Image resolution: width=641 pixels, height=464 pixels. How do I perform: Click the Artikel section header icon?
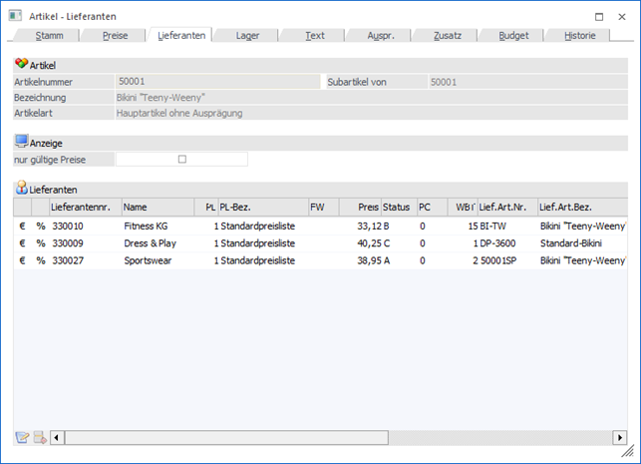pyautogui.click(x=22, y=64)
